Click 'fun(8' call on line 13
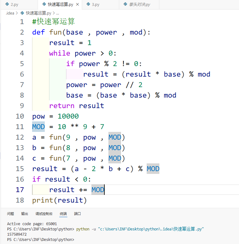This screenshot has width=239, height=244. [x=60, y=148]
